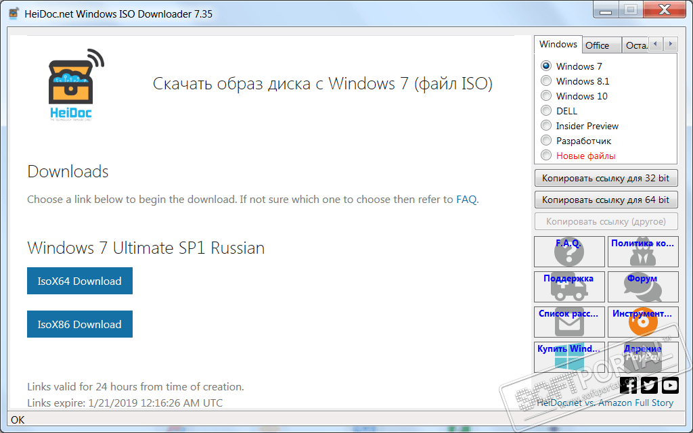This screenshot has height=433, width=693.
Task: Open the F.A.Q. question mark button
Action: tap(569, 252)
